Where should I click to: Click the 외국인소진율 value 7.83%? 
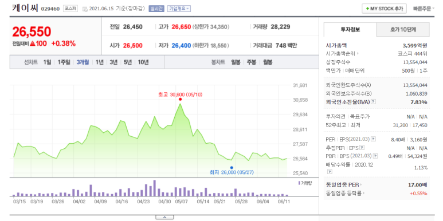click(419, 102)
